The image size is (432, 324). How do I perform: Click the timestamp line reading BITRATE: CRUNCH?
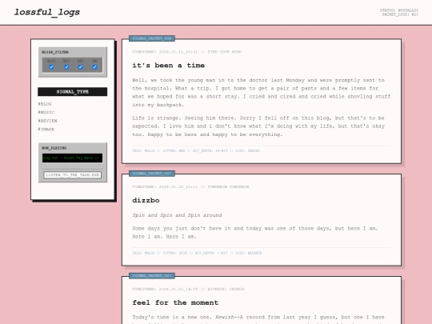(188, 289)
